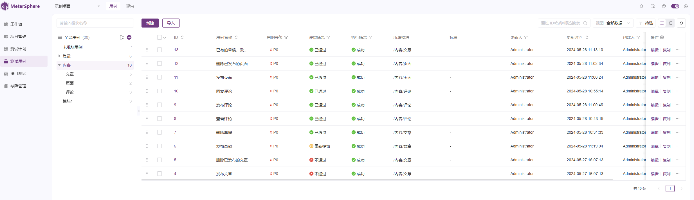Collapse the 内容 module node

[x=59, y=65]
